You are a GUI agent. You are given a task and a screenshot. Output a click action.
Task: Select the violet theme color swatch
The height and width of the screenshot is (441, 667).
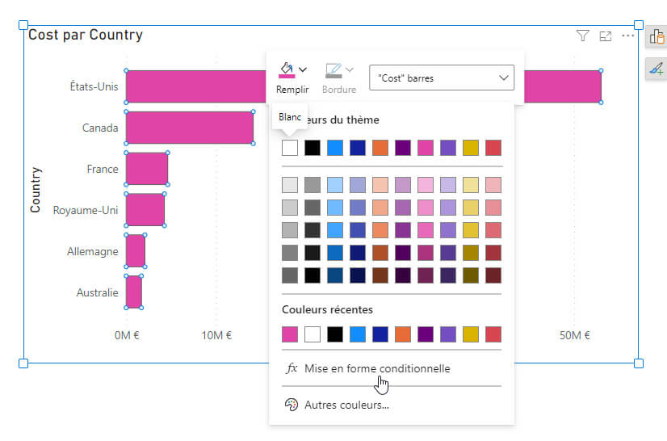click(x=448, y=148)
